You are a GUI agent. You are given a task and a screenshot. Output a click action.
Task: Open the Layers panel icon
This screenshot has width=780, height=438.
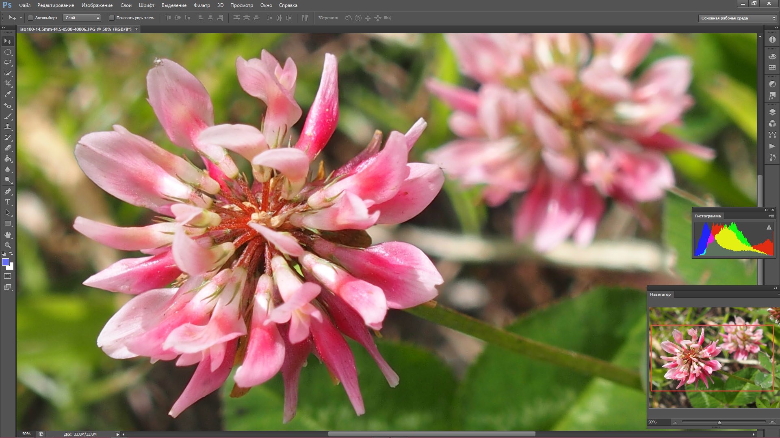(772, 112)
